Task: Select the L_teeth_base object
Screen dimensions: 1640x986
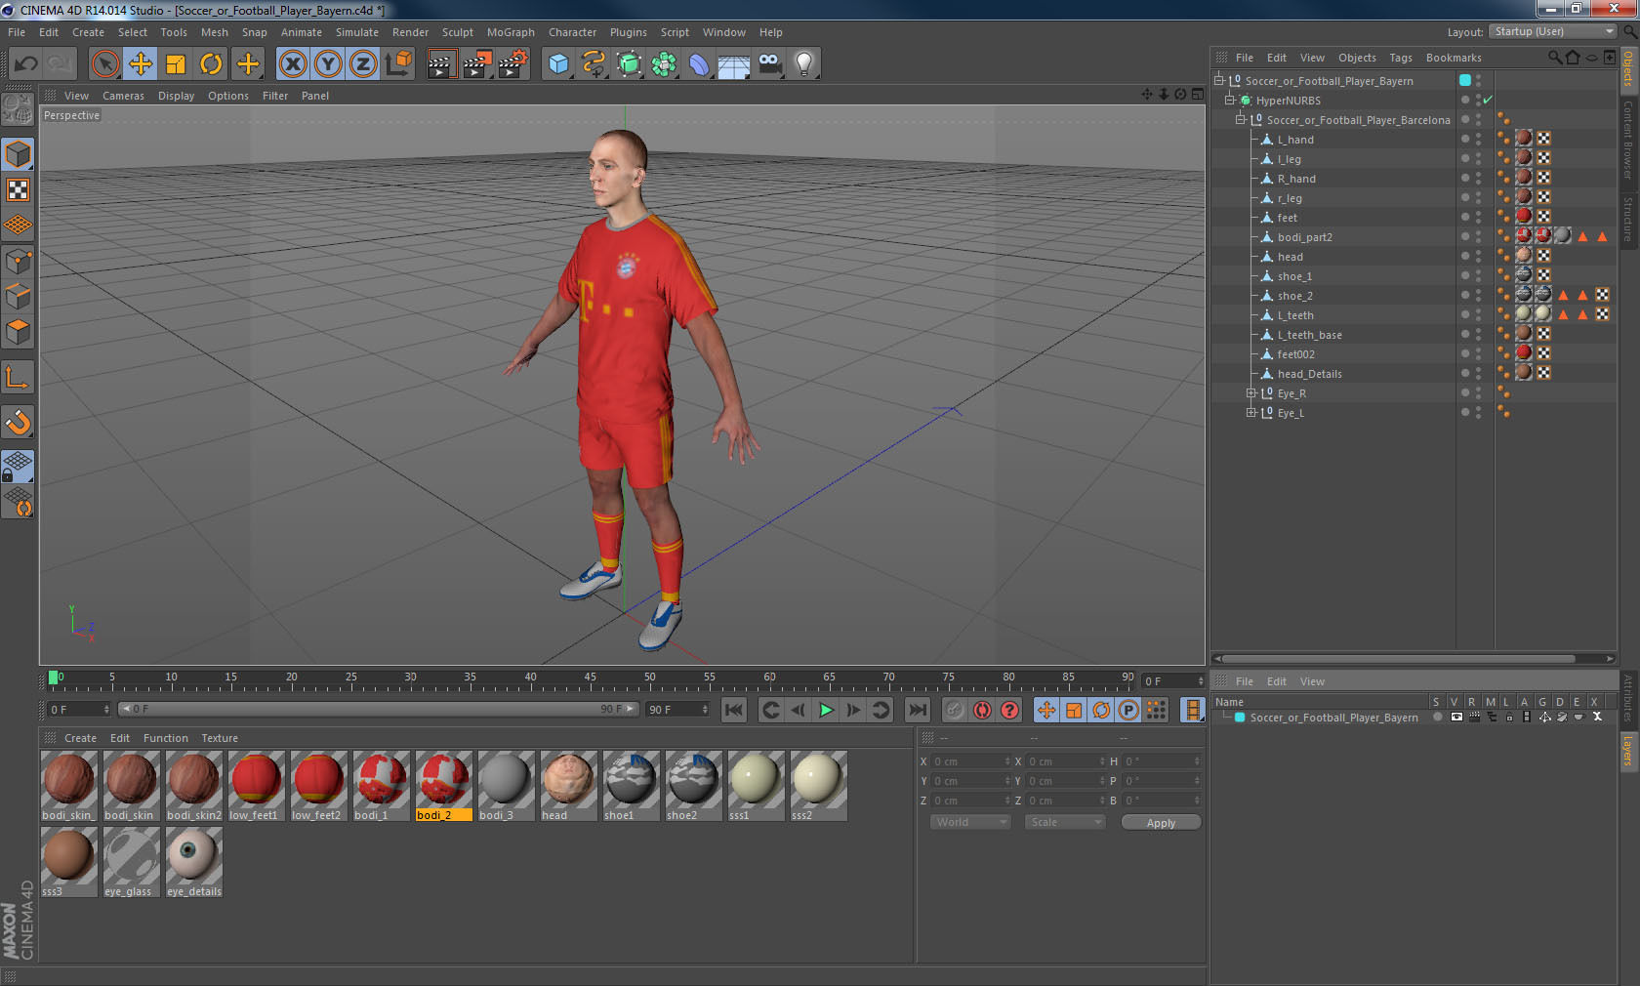Action: click(1309, 335)
